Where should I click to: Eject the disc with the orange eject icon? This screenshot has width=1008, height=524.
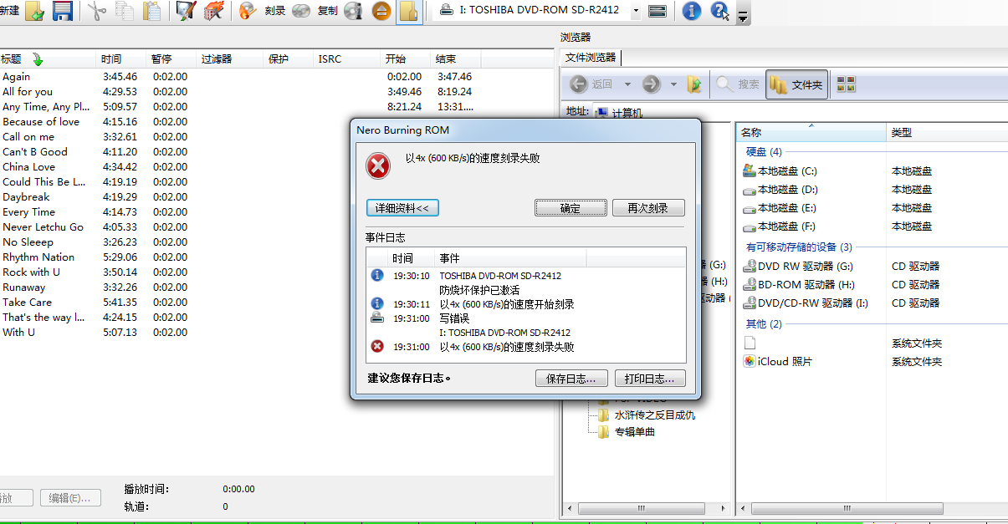tap(381, 11)
